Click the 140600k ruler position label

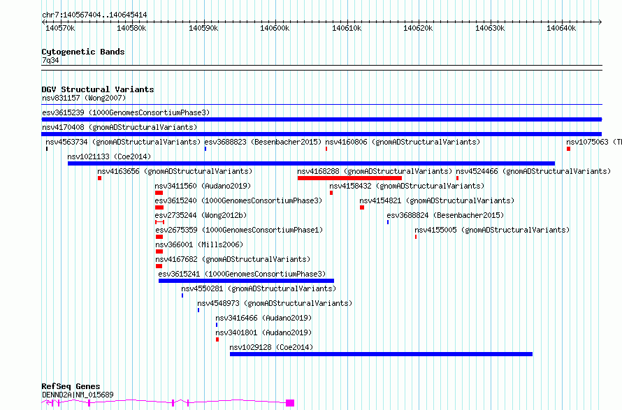pos(275,28)
